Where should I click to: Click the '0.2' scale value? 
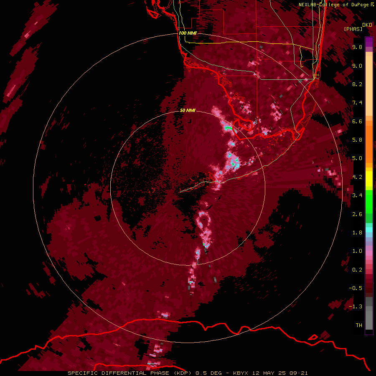(357, 270)
